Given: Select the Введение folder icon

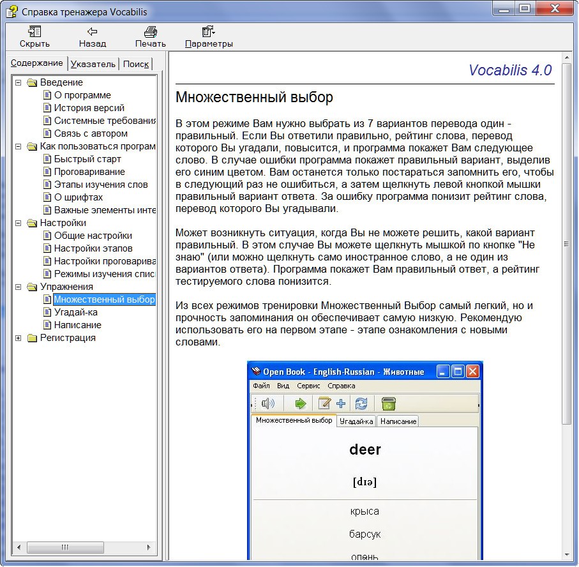Looking at the screenshot, I should [32, 82].
